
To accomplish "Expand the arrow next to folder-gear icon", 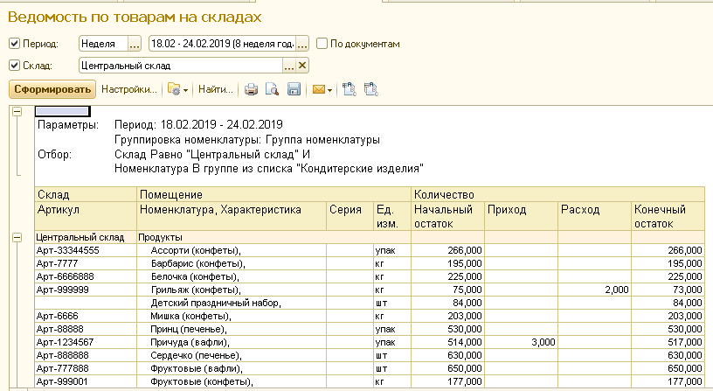I will coord(185,90).
